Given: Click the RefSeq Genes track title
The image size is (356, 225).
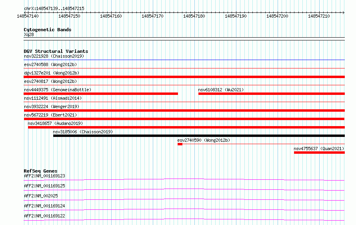Looking at the screenshot, I should tap(40, 171).
